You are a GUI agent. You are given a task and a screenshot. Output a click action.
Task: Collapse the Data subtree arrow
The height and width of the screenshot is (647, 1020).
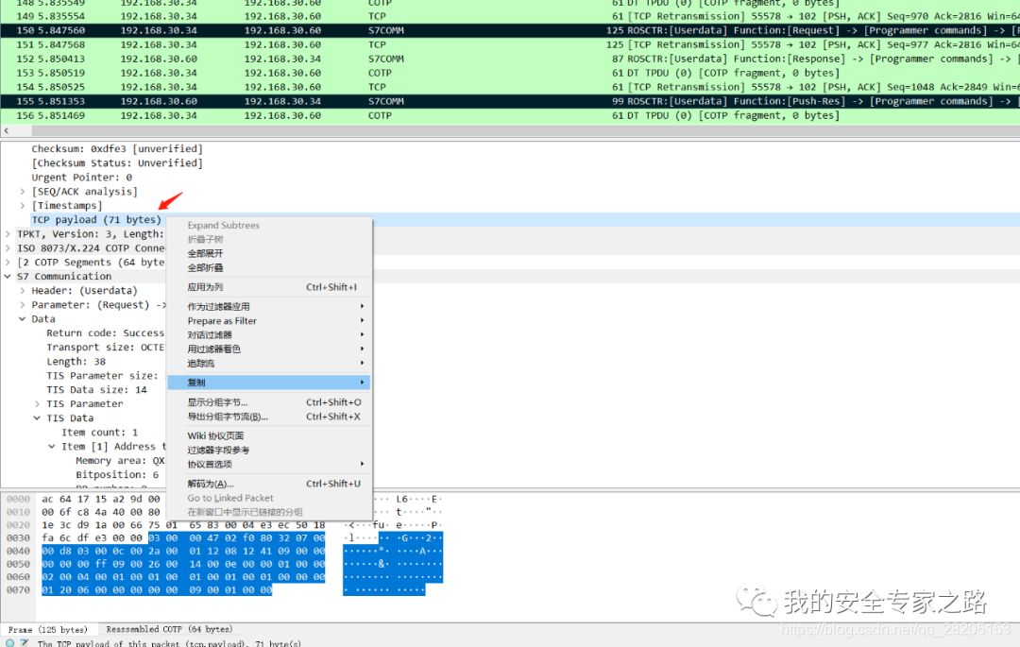(23, 318)
